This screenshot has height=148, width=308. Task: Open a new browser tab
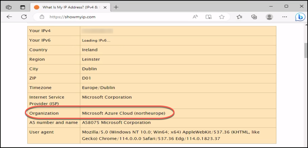(116, 7)
